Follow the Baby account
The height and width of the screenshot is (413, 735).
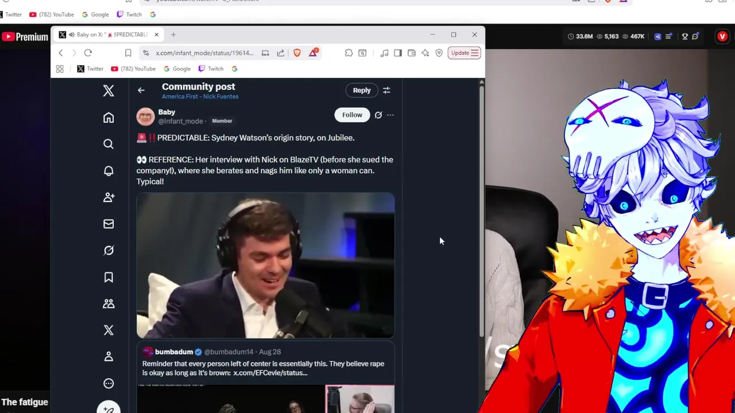[352, 115]
